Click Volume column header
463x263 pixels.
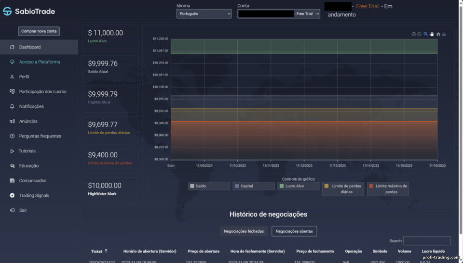point(405,251)
